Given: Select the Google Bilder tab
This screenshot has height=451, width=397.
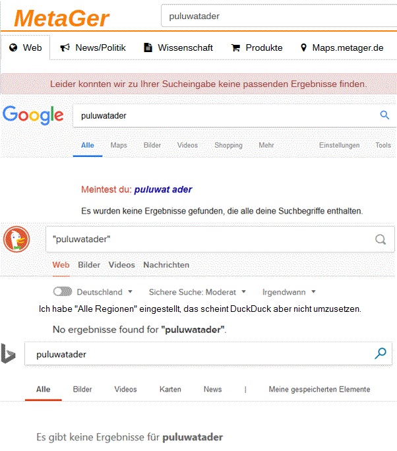Looking at the screenshot, I should coord(152,145).
